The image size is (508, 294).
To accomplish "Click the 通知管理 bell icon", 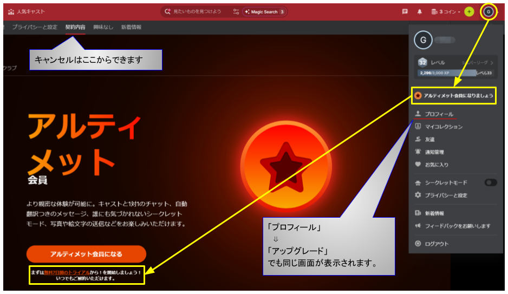I will pyautogui.click(x=418, y=152).
